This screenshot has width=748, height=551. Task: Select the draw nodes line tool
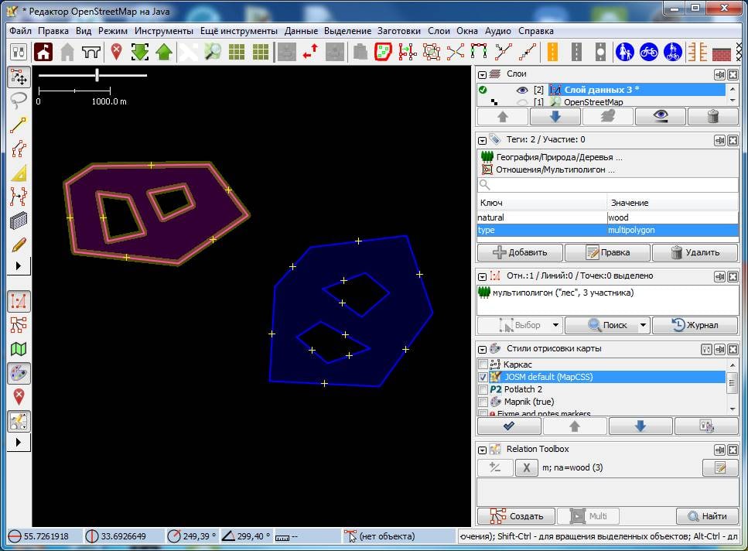tap(19, 125)
